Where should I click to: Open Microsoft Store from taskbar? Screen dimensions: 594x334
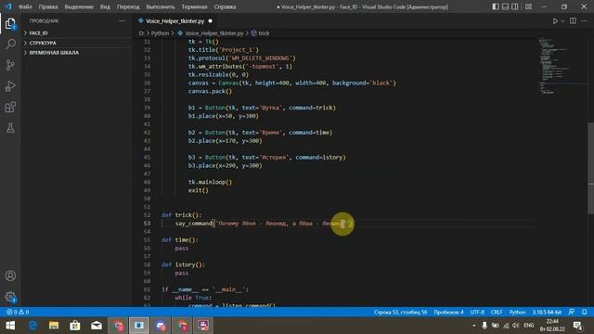pos(75,326)
